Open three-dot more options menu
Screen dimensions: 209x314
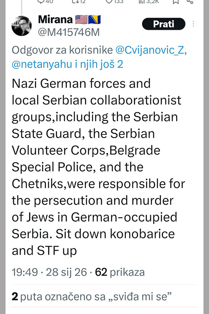(x=194, y=24)
